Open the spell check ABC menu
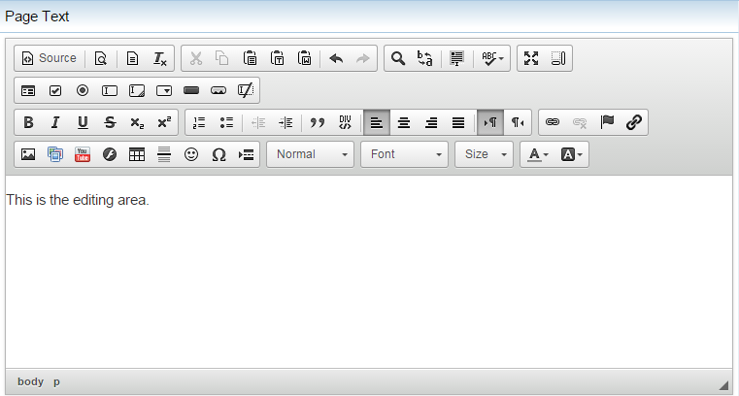This screenshot has height=396, width=739. click(x=492, y=58)
